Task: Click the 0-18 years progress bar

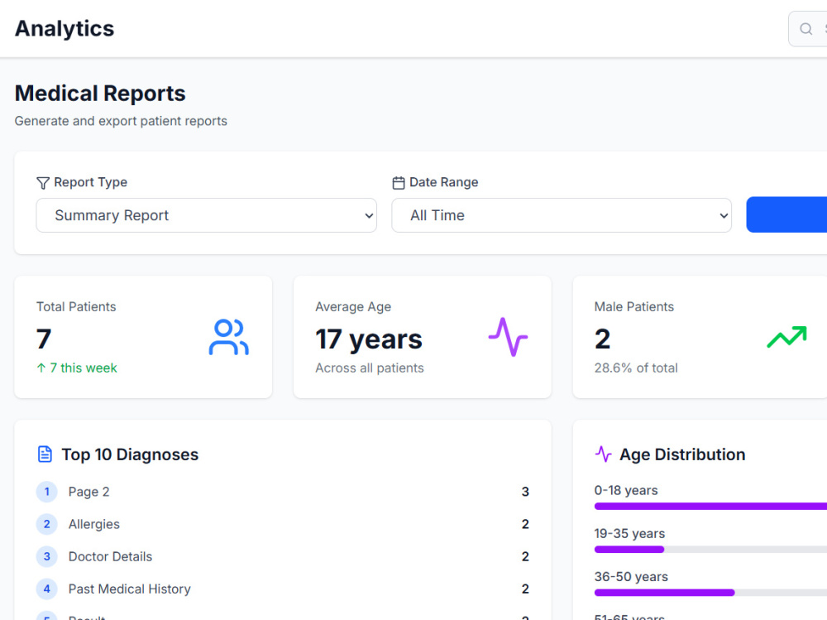Action: coord(710,507)
